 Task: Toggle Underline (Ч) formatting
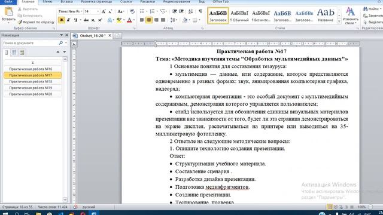point(75,20)
